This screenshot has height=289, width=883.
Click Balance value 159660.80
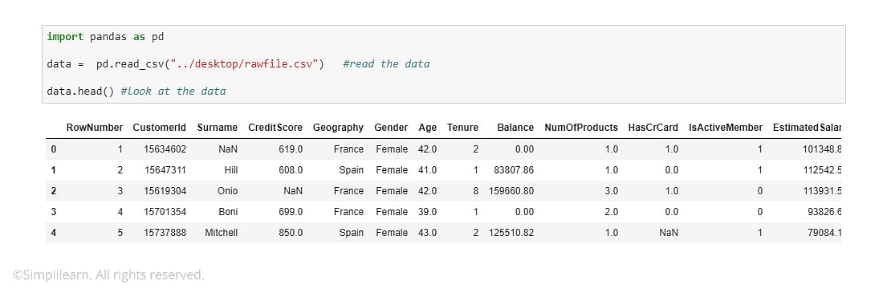[511, 191]
